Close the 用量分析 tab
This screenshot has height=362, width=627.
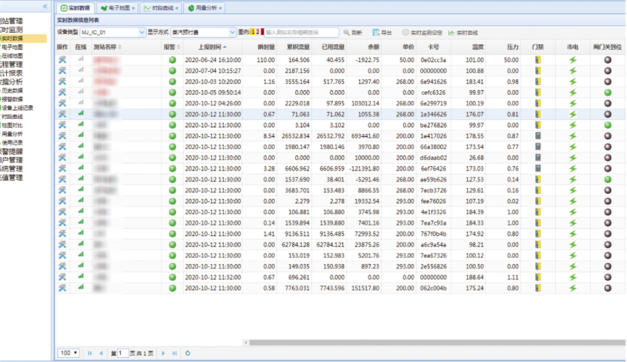coord(221,8)
